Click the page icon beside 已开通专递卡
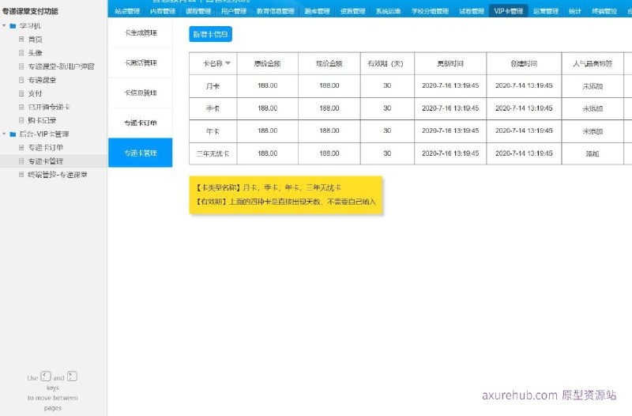The height and width of the screenshot is (416, 632). point(21,107)
